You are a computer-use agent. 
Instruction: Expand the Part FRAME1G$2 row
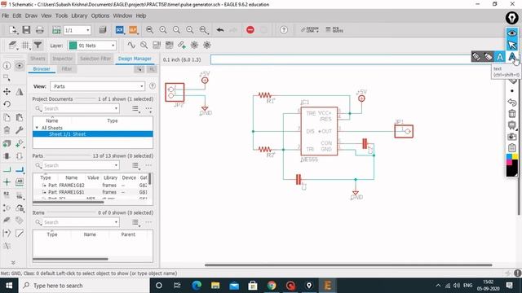[x=43, y=185]
